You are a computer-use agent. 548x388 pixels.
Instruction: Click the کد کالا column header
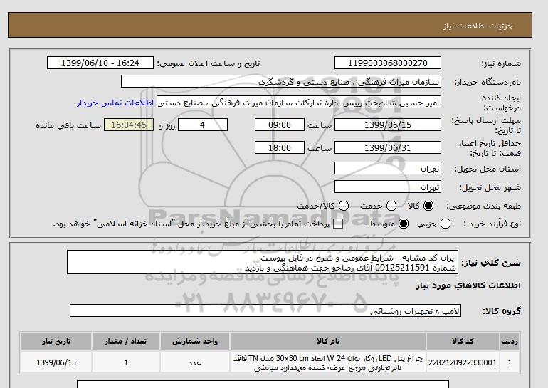[x=463, y=341]
